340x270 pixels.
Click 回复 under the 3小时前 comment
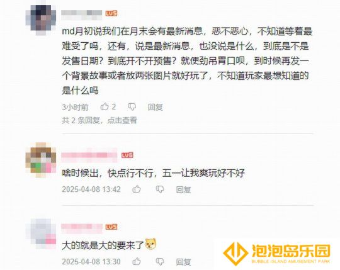coord(156,107)
